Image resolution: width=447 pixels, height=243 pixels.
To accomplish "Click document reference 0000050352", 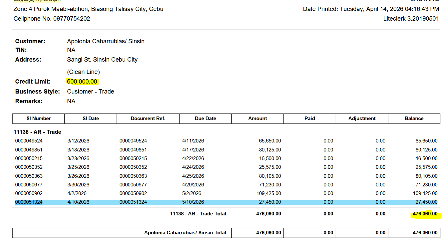I will [x=133, y=167].
